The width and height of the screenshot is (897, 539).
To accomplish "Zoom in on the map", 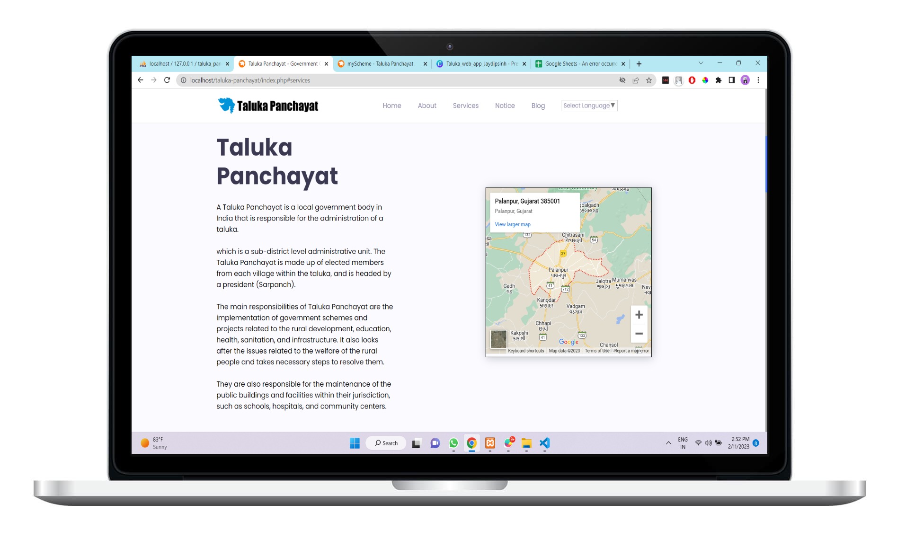I will (x=639, y=315).
